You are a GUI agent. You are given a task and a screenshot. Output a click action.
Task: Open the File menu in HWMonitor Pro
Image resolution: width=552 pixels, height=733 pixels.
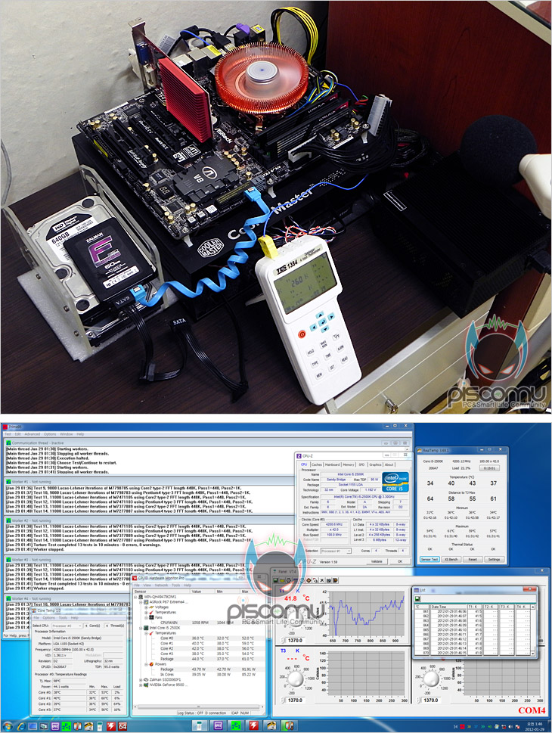(138, 585)
